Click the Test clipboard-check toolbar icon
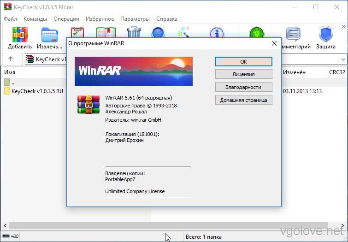Screen dimensions: 348x242 click(x=77, y=32)
